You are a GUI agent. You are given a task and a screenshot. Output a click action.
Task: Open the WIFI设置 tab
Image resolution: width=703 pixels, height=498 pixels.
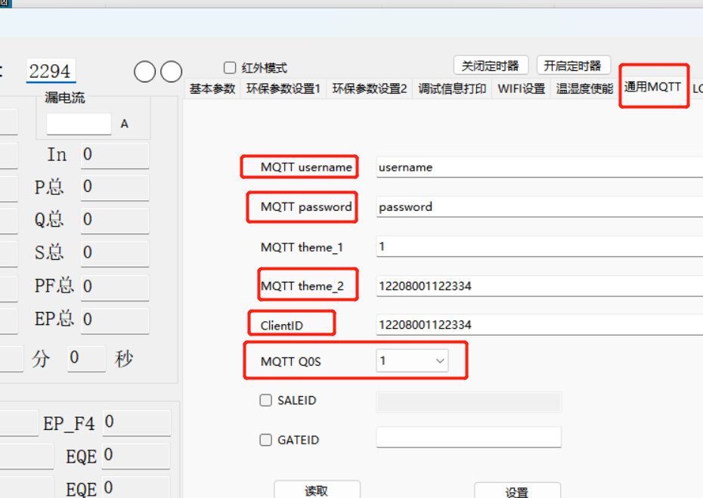[521, 88]
